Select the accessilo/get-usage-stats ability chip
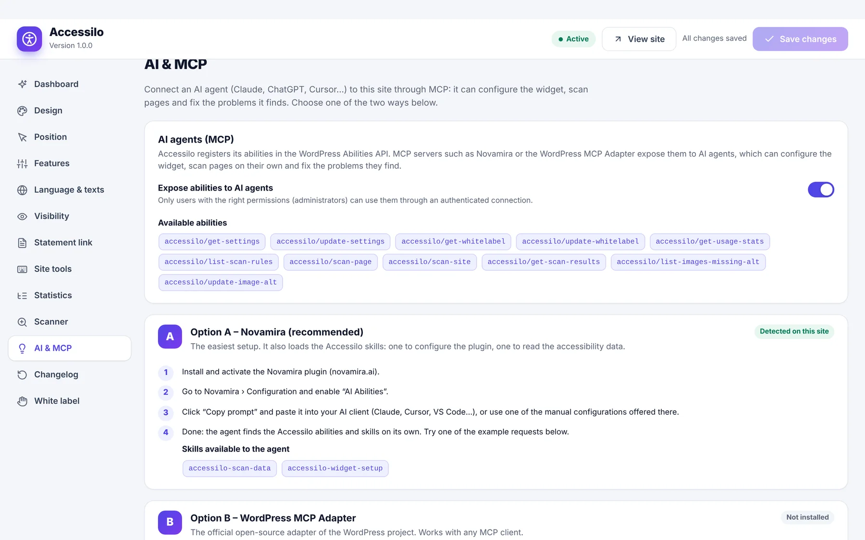 (x=710, y=241)
